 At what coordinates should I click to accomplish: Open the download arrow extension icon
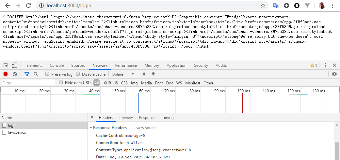[x=286, y=6]
